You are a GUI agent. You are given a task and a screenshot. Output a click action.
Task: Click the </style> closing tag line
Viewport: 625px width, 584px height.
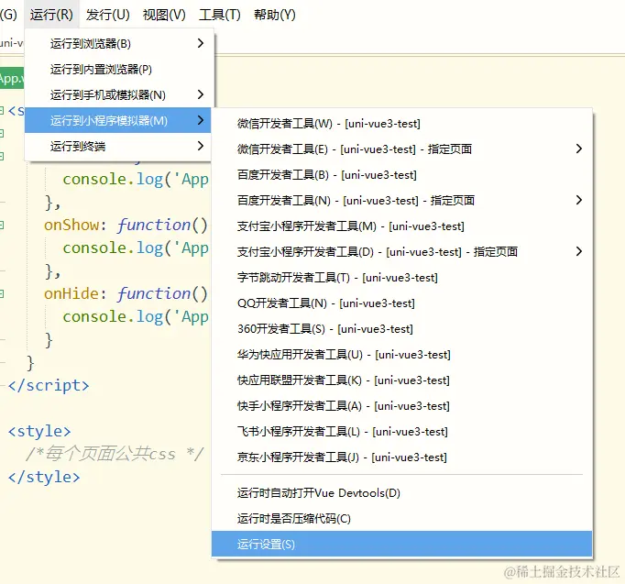[x=44, y=477]
